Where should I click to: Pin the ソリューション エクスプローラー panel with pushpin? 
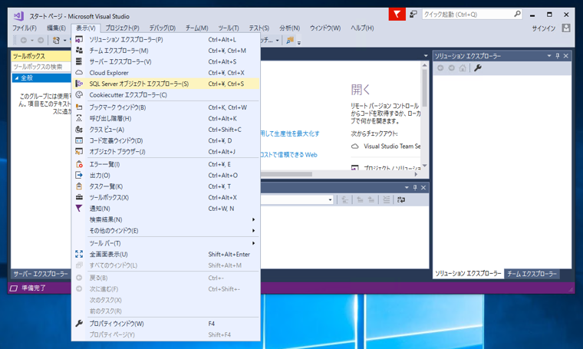point(558,56)
